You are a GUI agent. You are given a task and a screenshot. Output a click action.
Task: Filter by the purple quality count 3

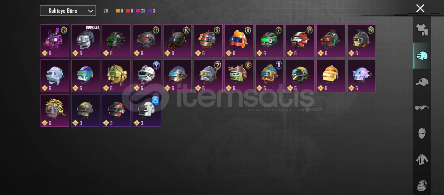(x=152, y=11)
